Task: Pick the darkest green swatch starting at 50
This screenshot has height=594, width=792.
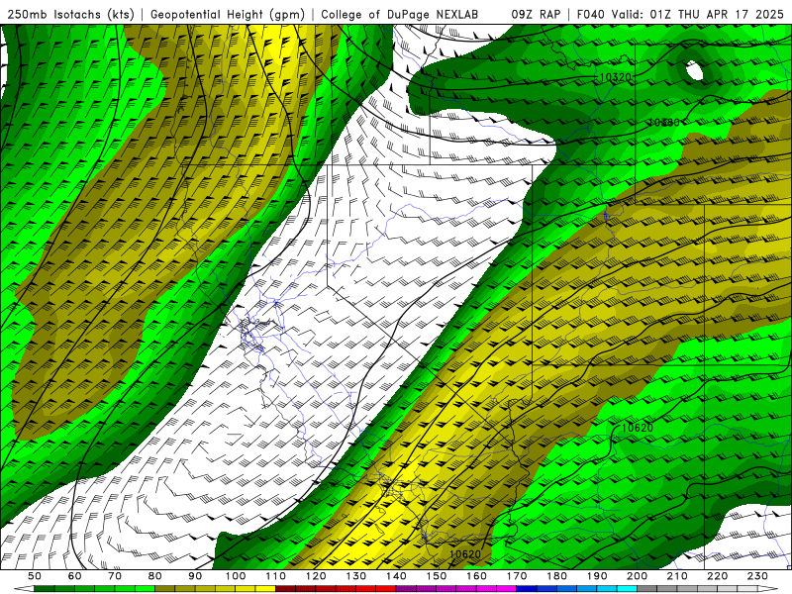Action: [45, 589]
